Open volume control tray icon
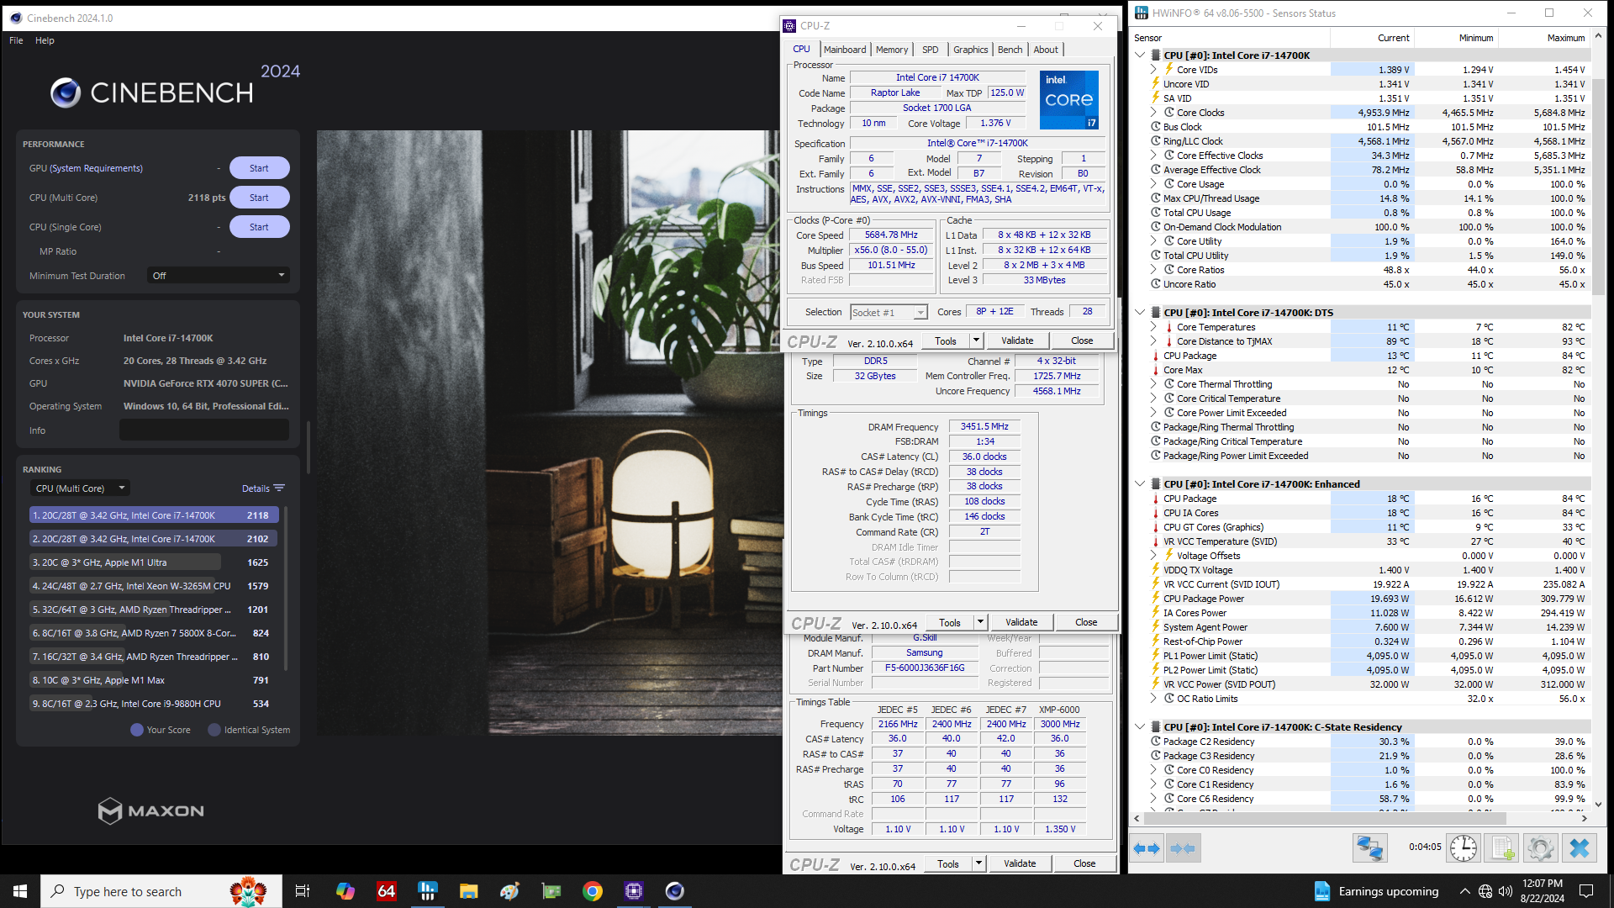Image resolution: width=1614 pixels, height=908 pixels. click(1506, 891)
